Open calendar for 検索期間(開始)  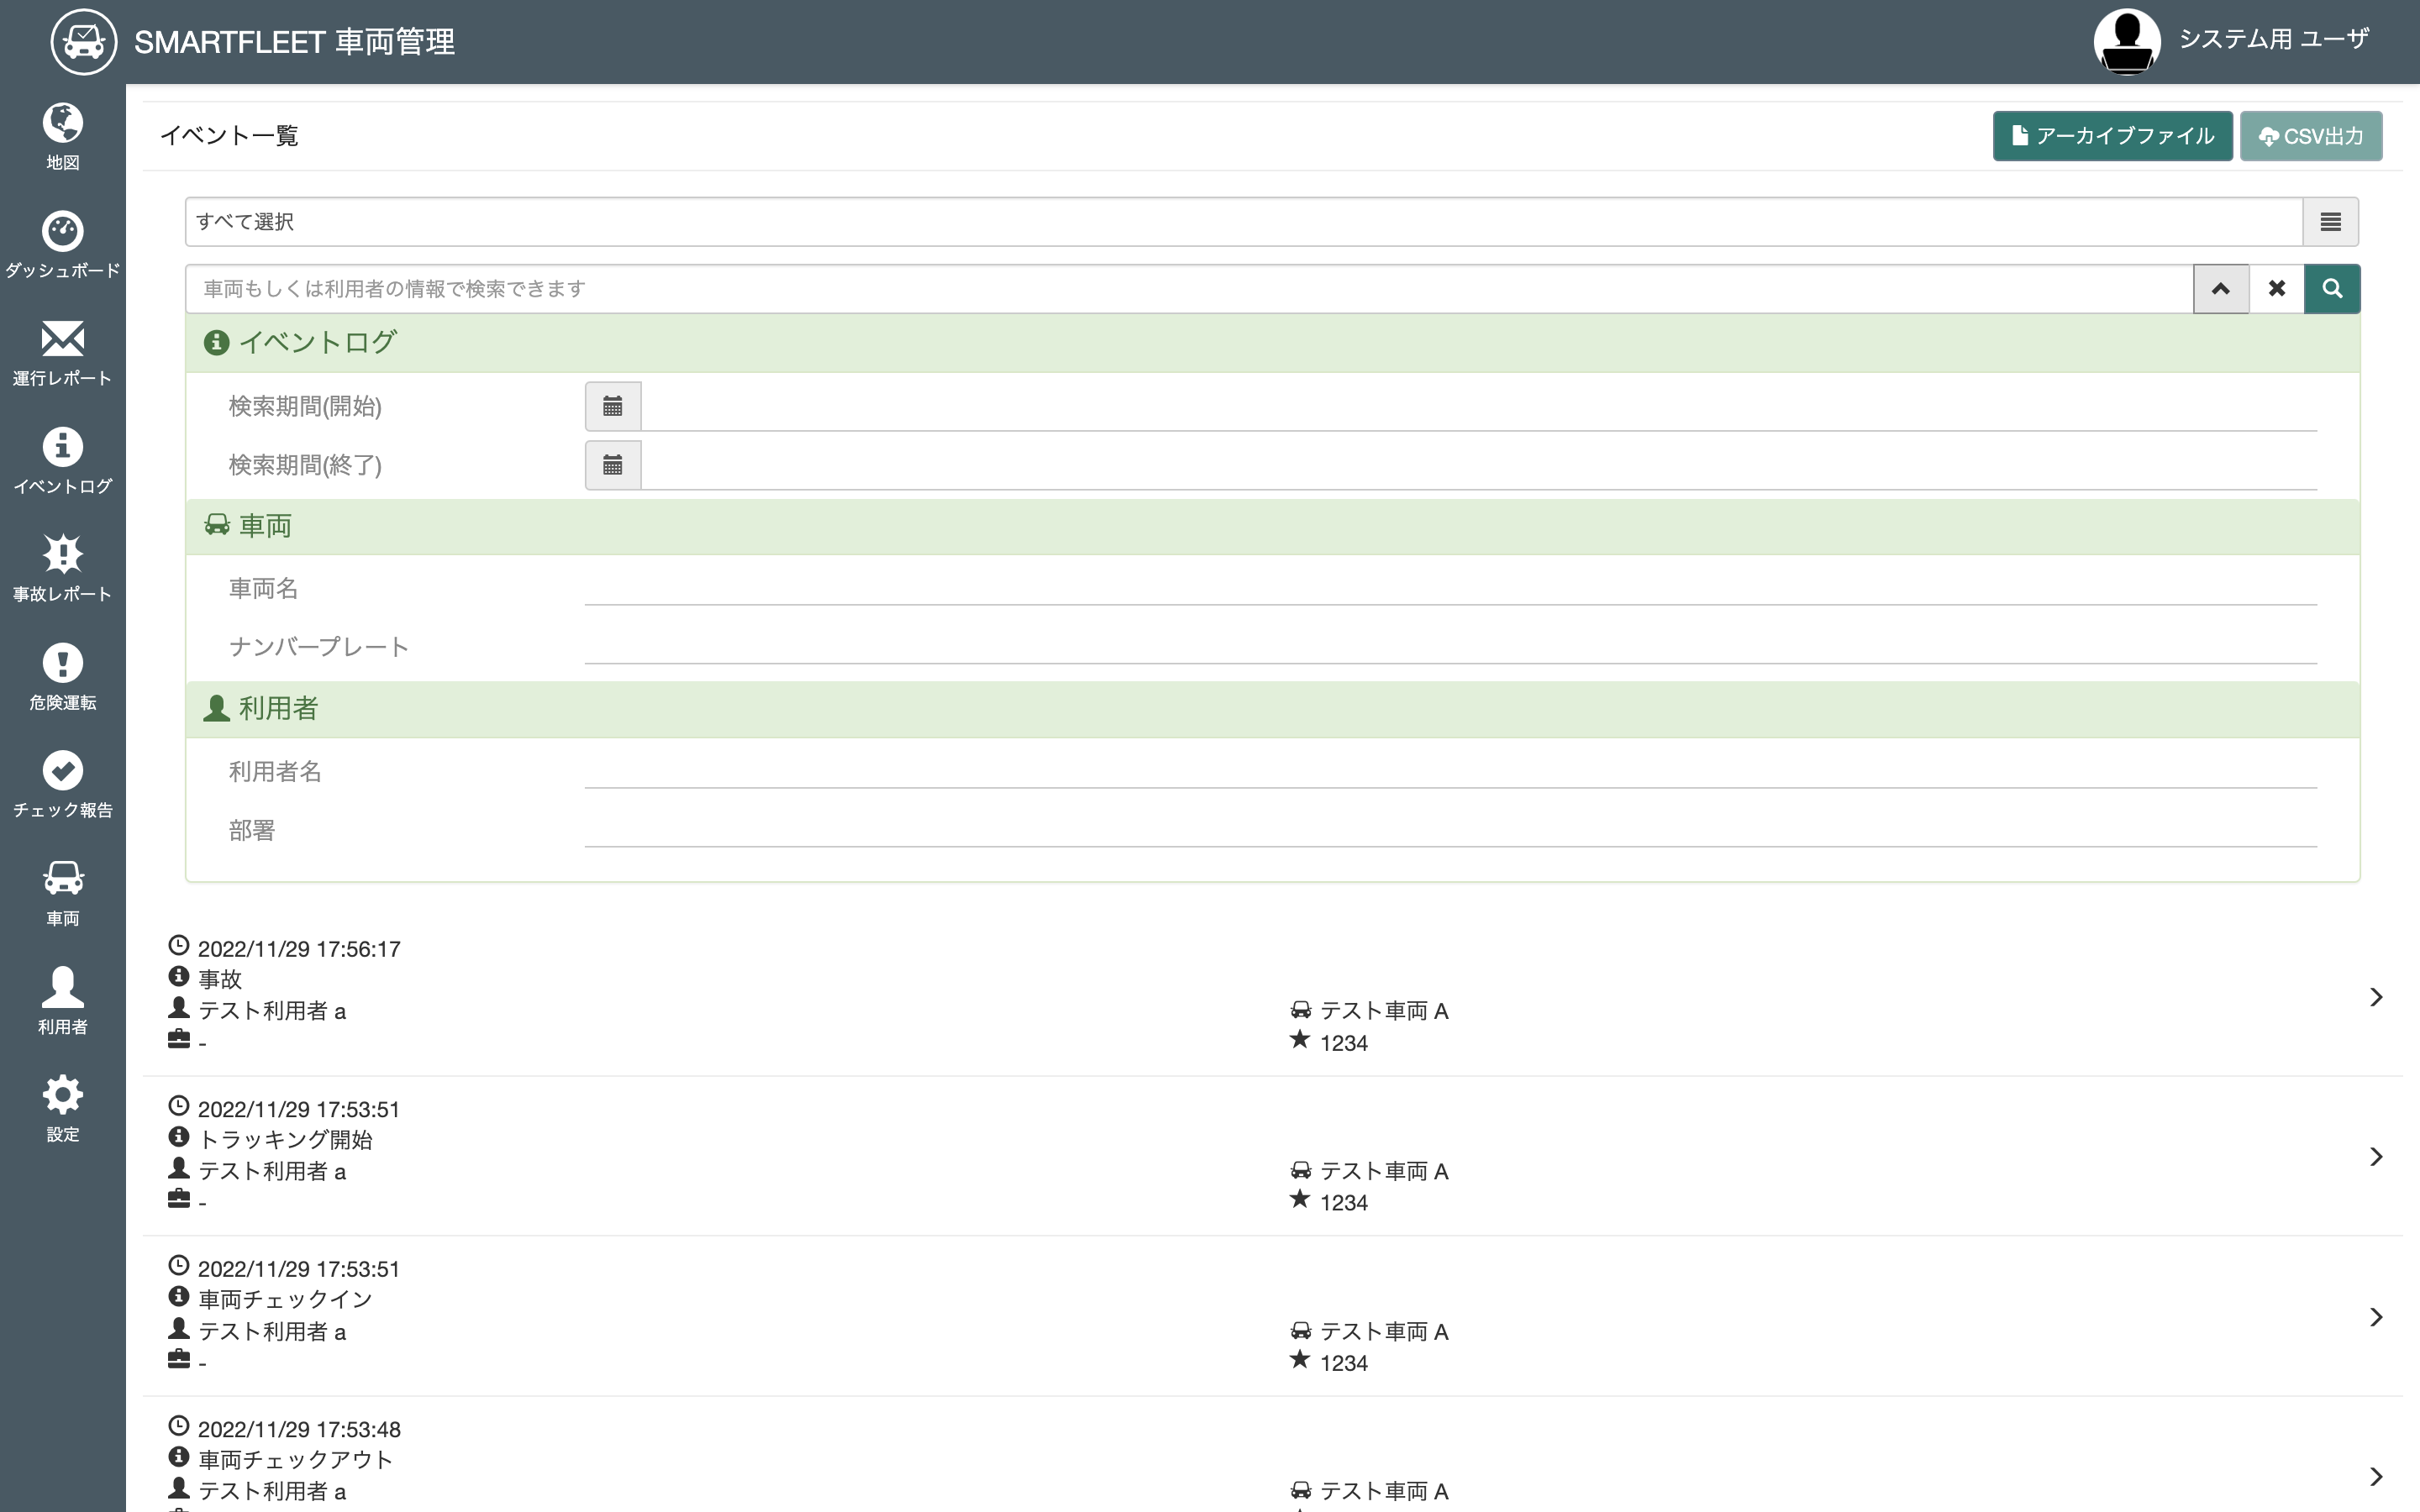(613, 406)
